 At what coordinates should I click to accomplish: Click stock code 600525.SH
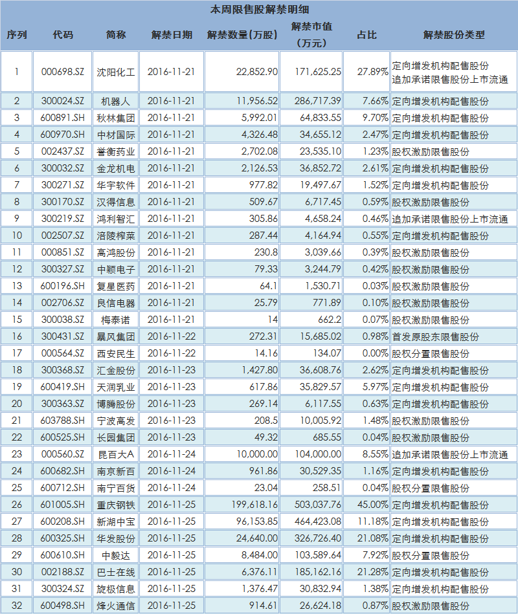tap(63, 437)
